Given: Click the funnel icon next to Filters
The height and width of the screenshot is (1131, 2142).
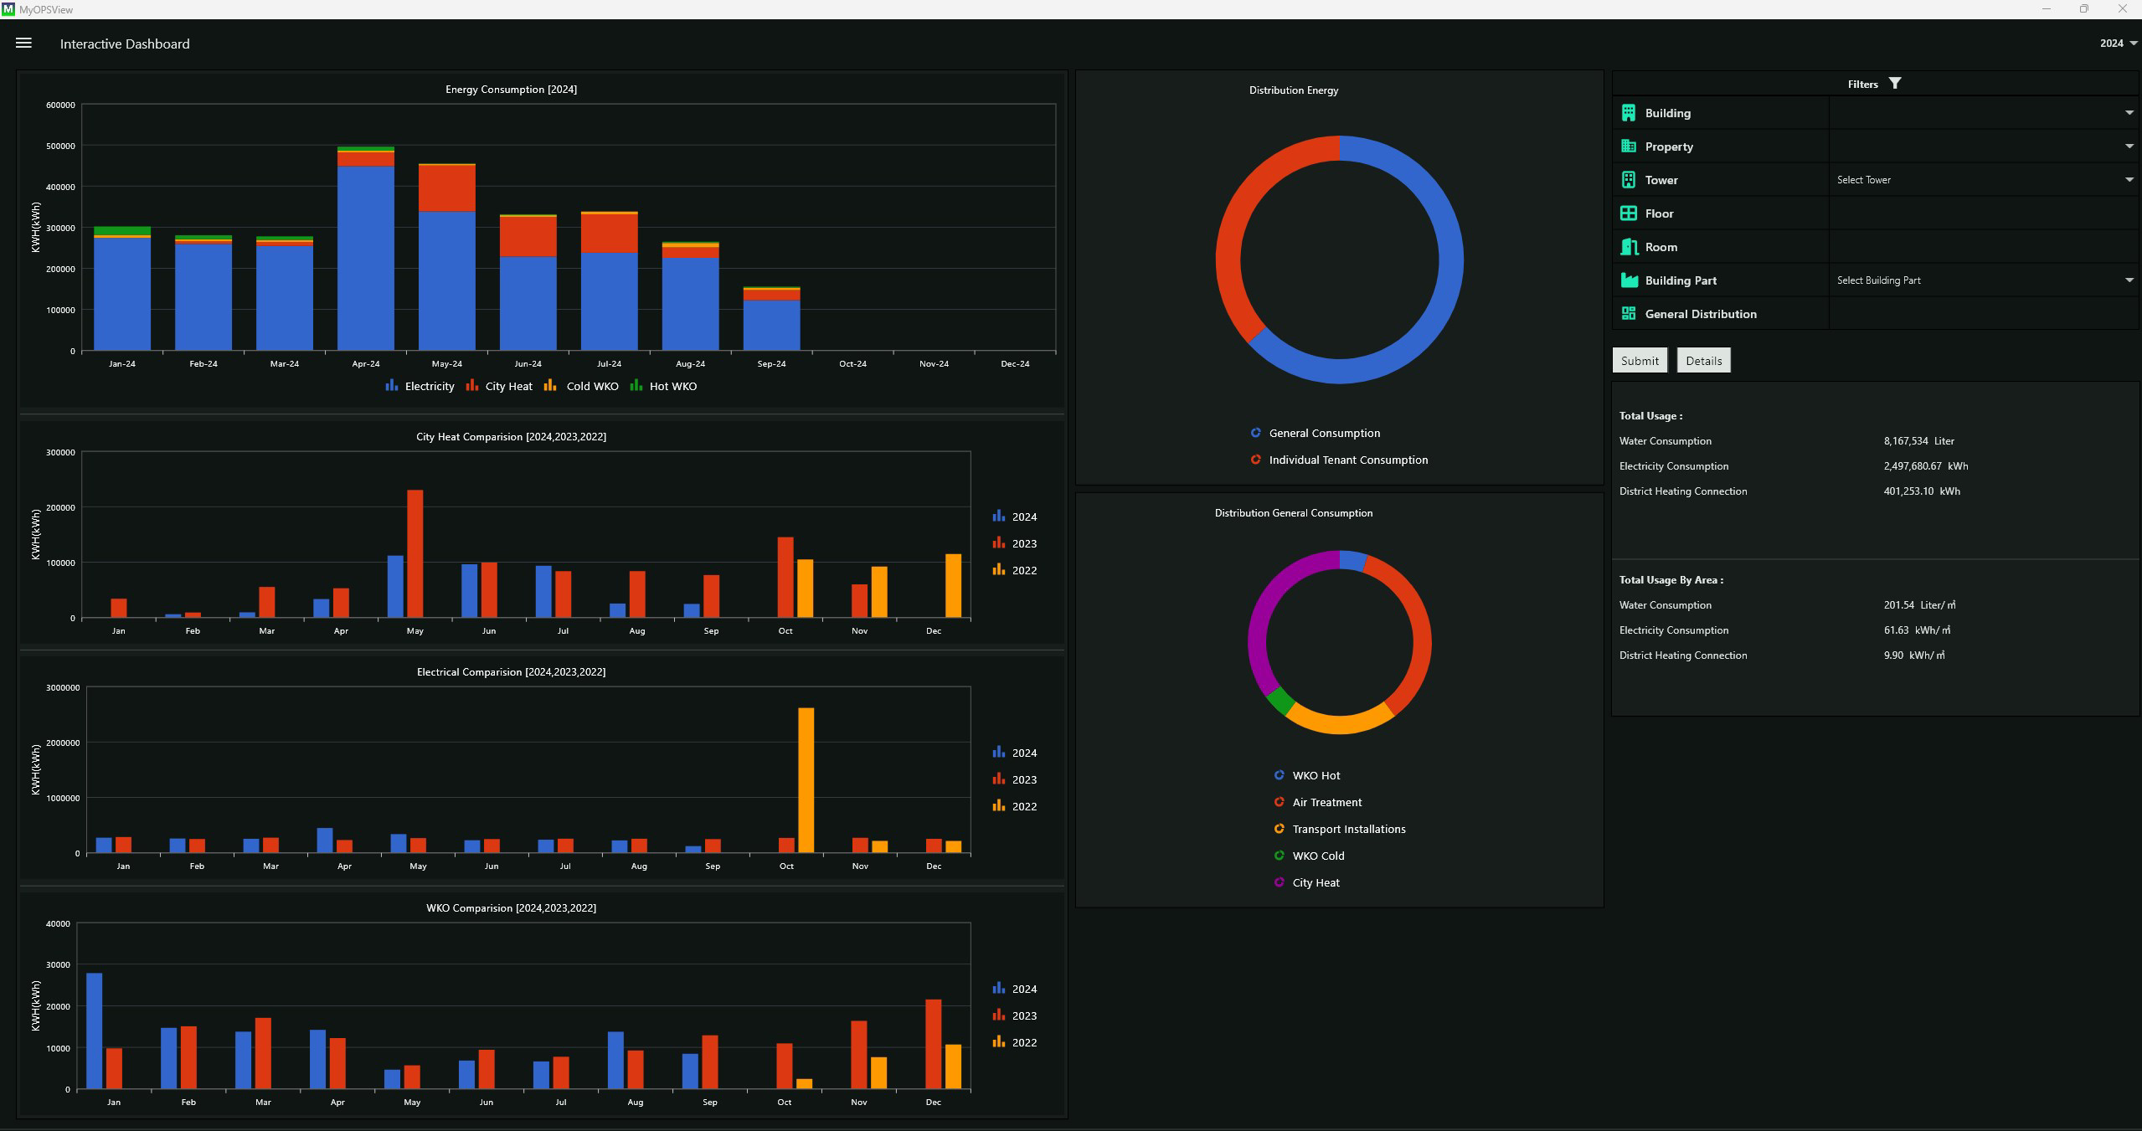Looking at the screenshot, I should 1895,83.
